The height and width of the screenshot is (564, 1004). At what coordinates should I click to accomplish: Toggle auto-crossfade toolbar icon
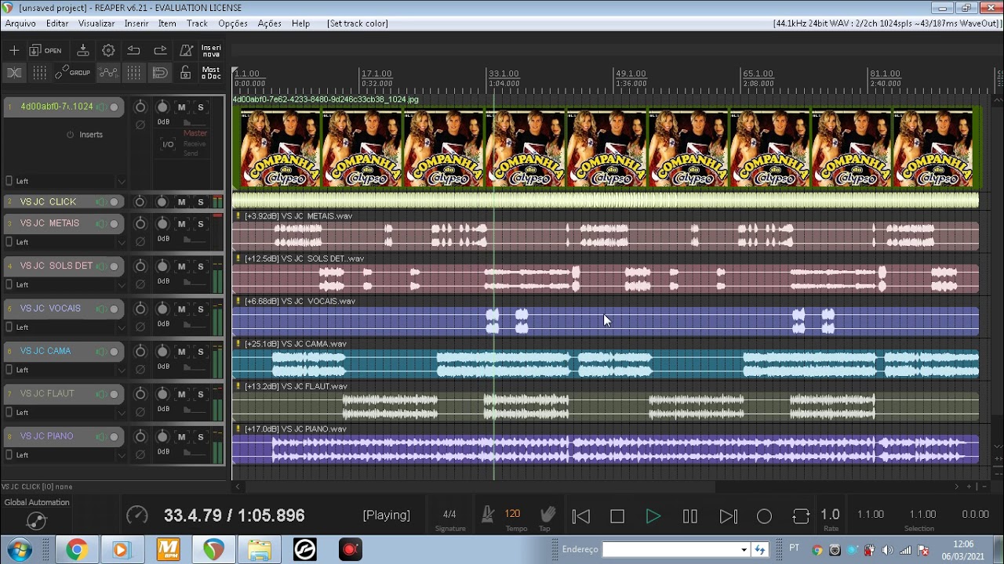[x=14, y=73]
